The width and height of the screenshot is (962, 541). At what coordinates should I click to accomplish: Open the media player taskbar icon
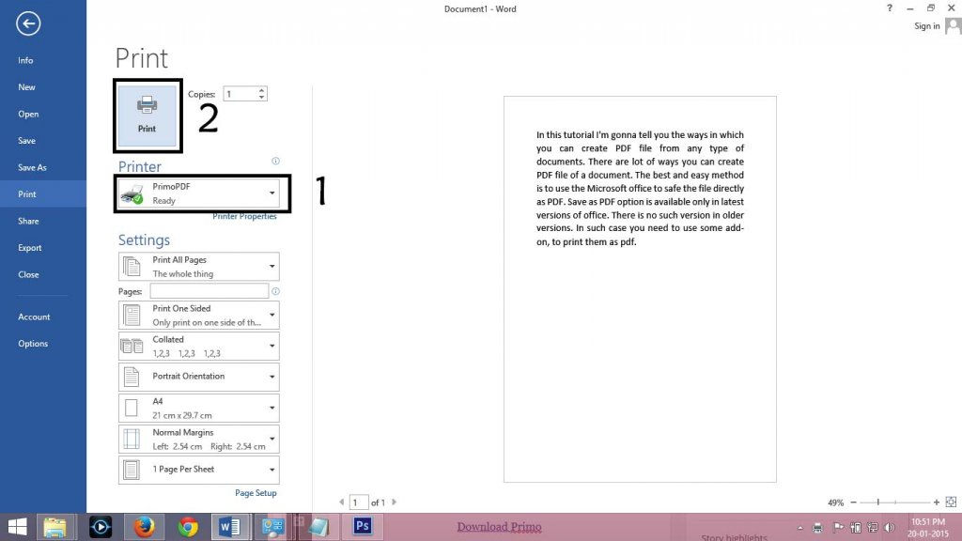[100, 527]
